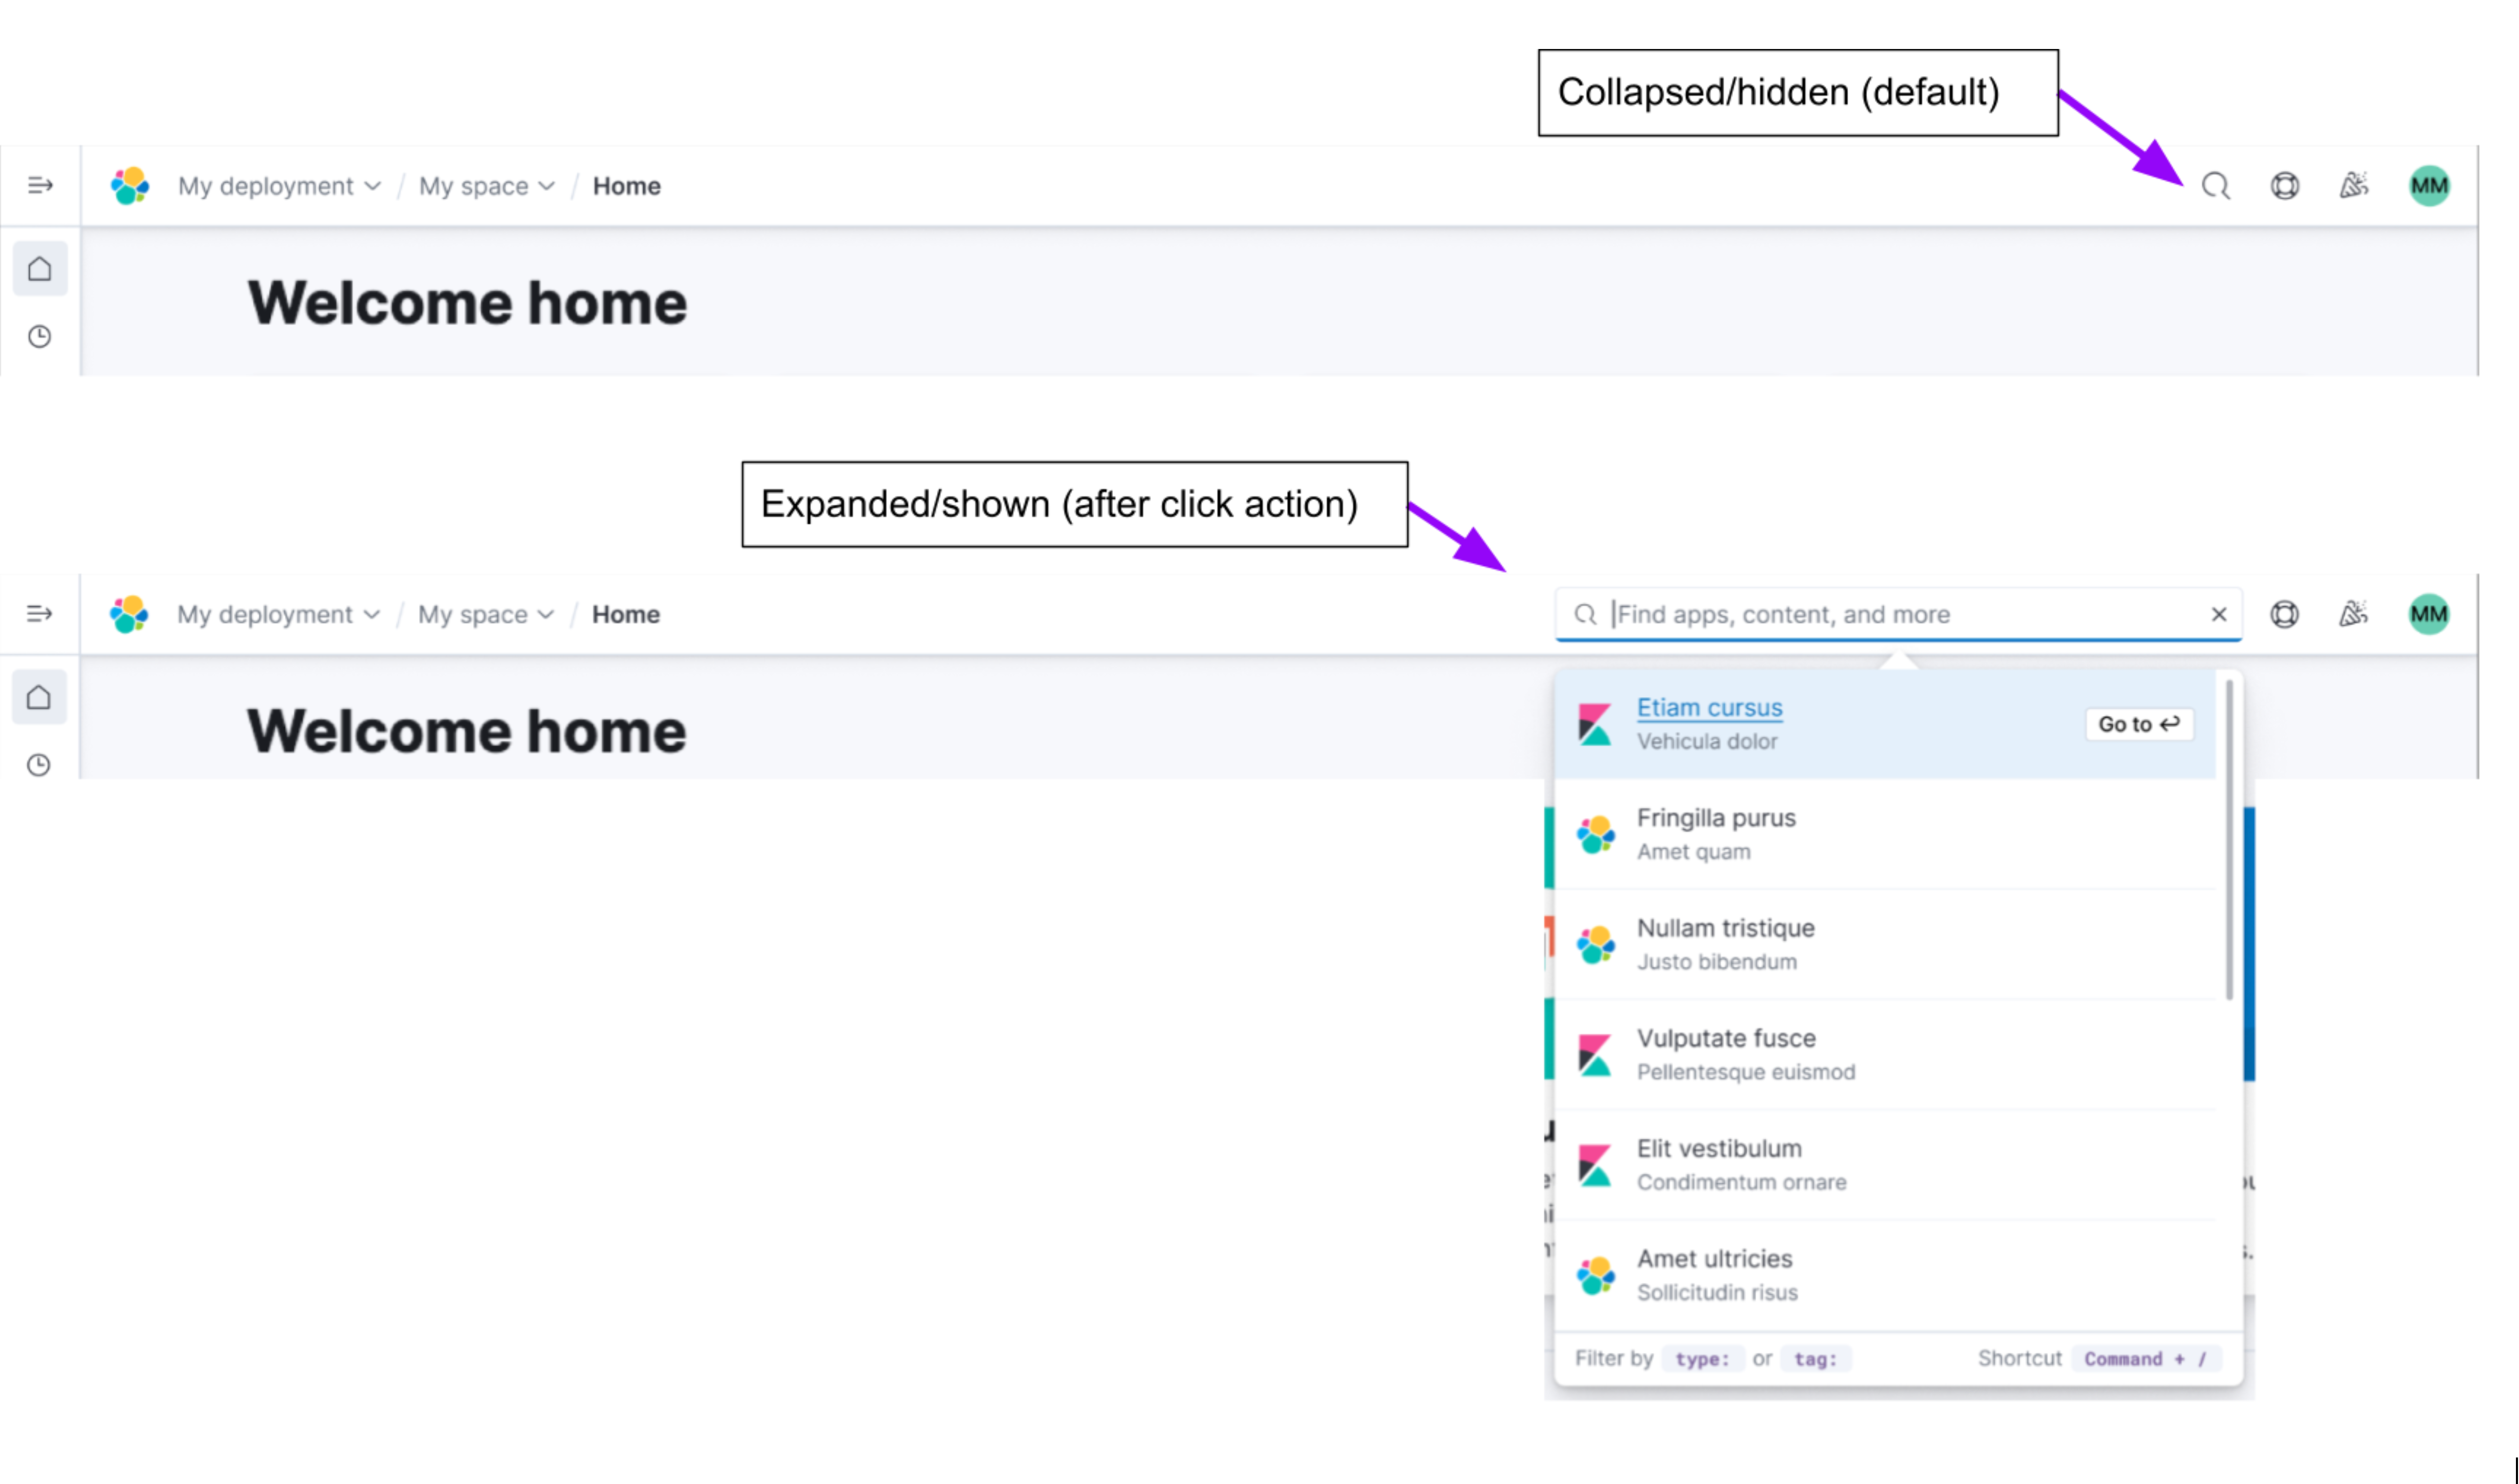Viewport: 2519px width, 1484px height.
Task: Select the Home icon in the left sidebar
Action: (39, 267)
